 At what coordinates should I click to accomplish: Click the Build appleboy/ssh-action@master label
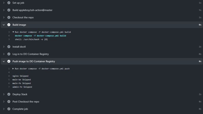pos(32,10)
